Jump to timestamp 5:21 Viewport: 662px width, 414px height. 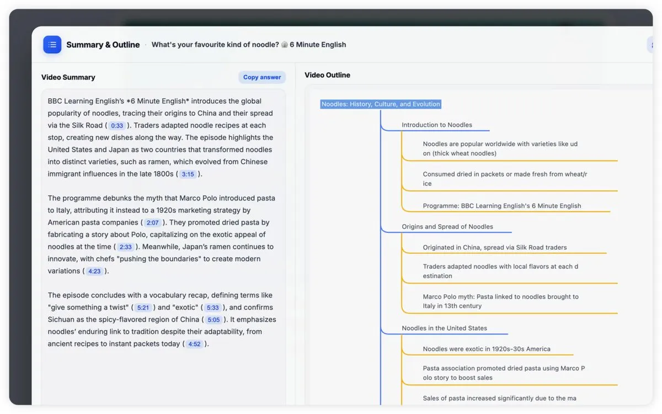[x=143, y=308]
